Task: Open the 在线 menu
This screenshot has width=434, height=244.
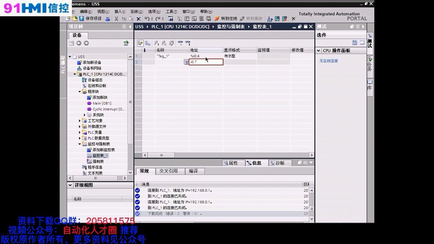Action: [136, 11]
